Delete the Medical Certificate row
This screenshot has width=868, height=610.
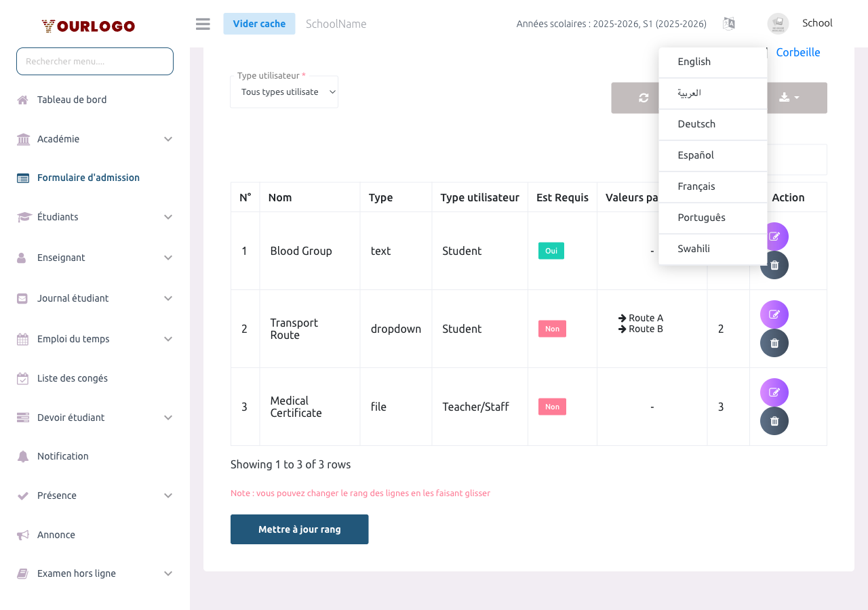coord(774,421)
